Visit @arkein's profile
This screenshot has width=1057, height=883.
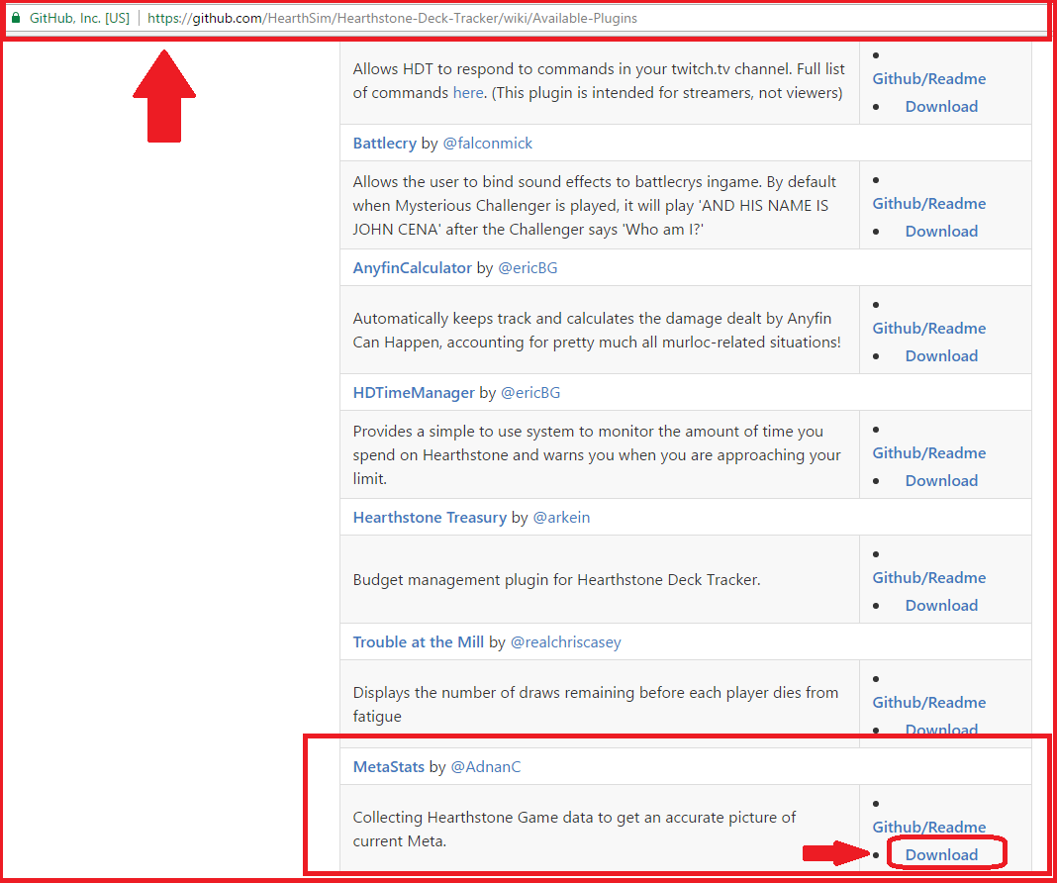point(561,517)
